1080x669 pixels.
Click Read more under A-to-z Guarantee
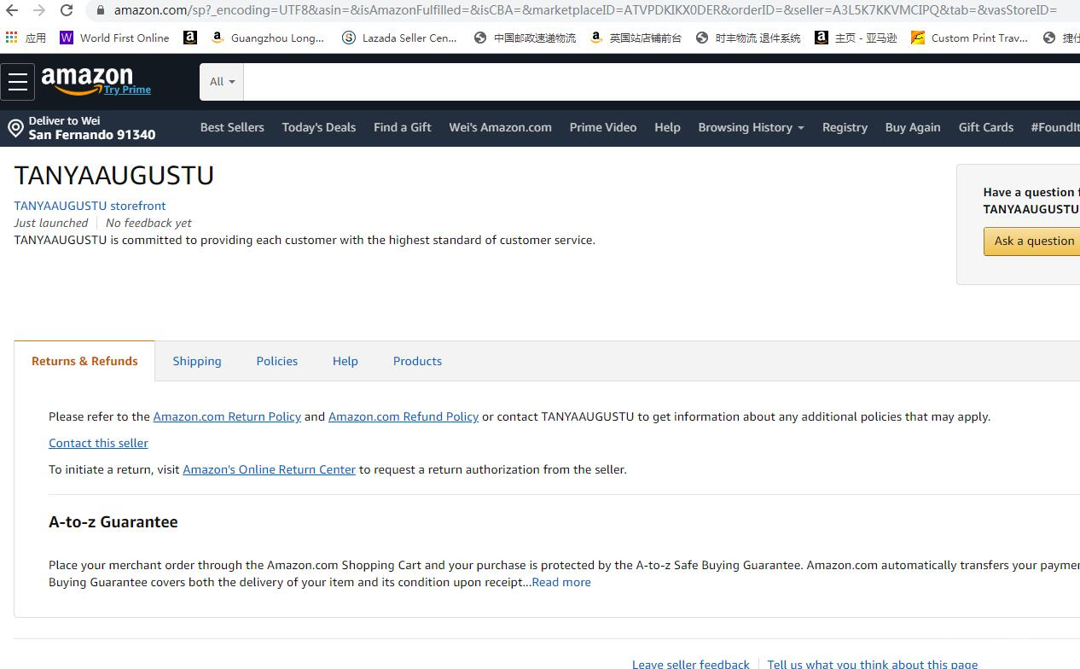coord(561,582)
